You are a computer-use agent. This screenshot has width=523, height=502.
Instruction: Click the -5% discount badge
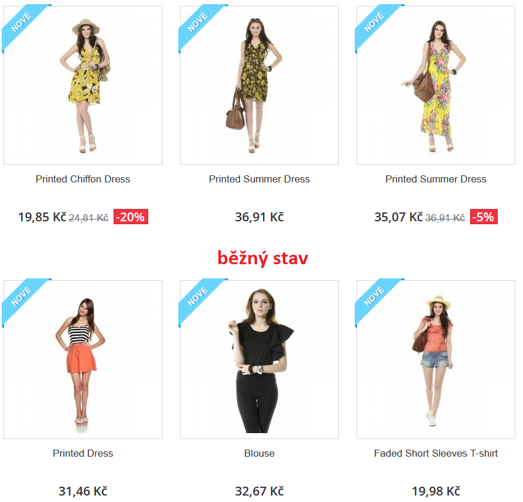484,217
